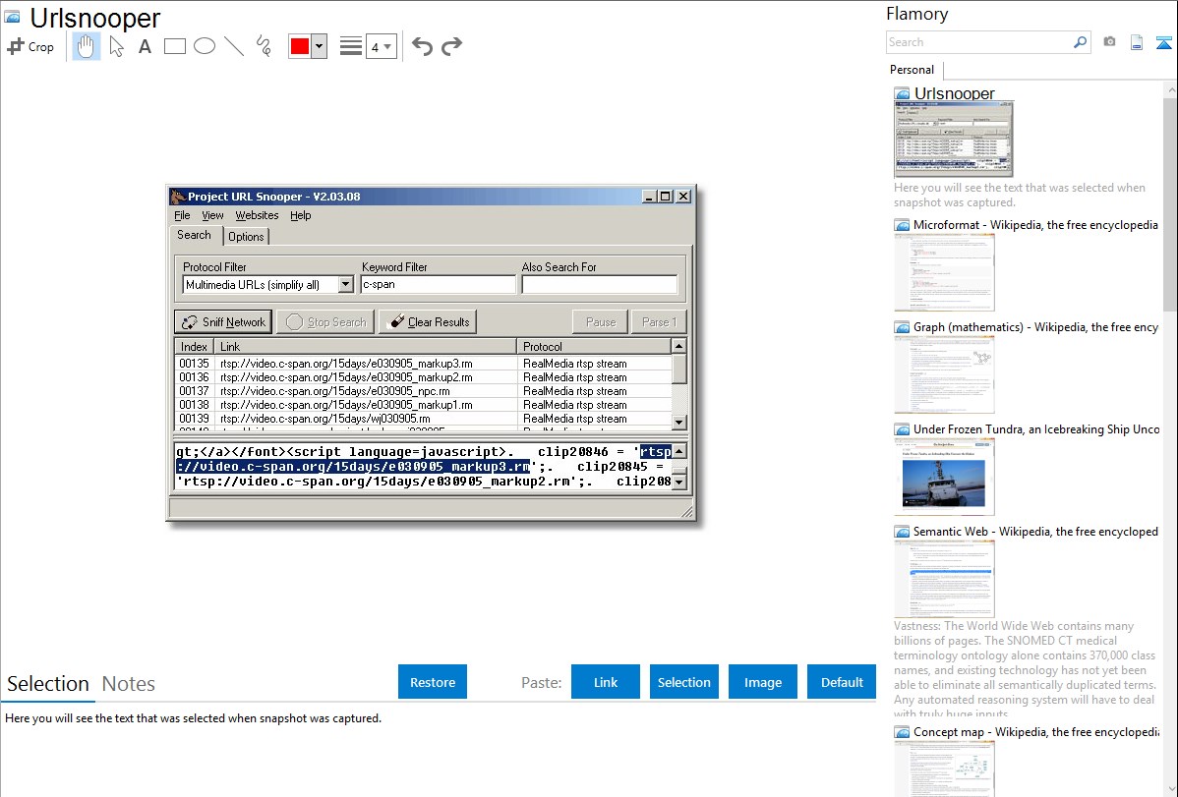Screen dimensions: 1178x797
Task: Click the Parse 1 button
Action: point(659,322)
